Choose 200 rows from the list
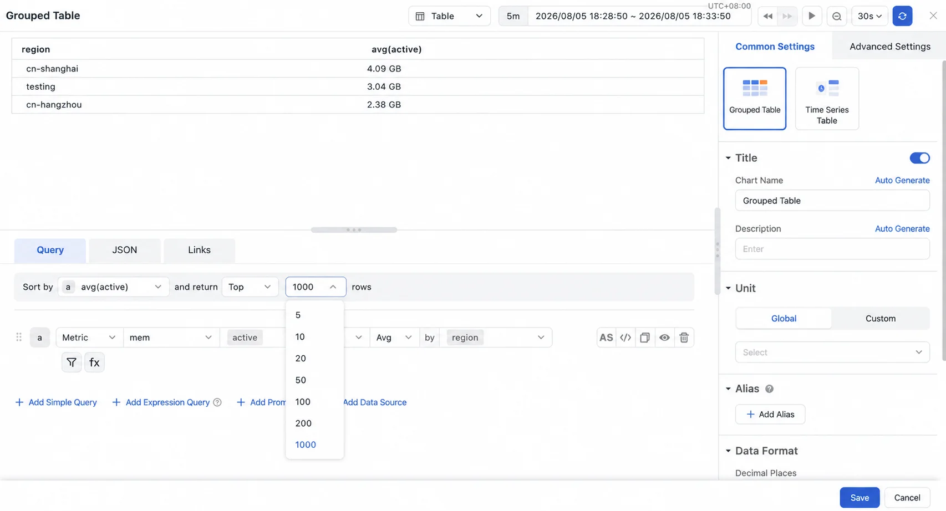The height and width of the screenshot is (511, 946). tap(314, 423)
